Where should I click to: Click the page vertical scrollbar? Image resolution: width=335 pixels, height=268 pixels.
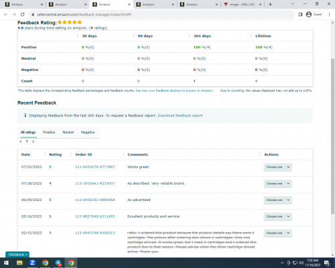332,136
